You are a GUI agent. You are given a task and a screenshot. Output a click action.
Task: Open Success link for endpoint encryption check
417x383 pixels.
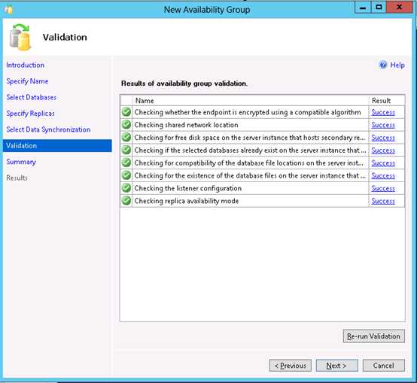click(x=383, y=112)
